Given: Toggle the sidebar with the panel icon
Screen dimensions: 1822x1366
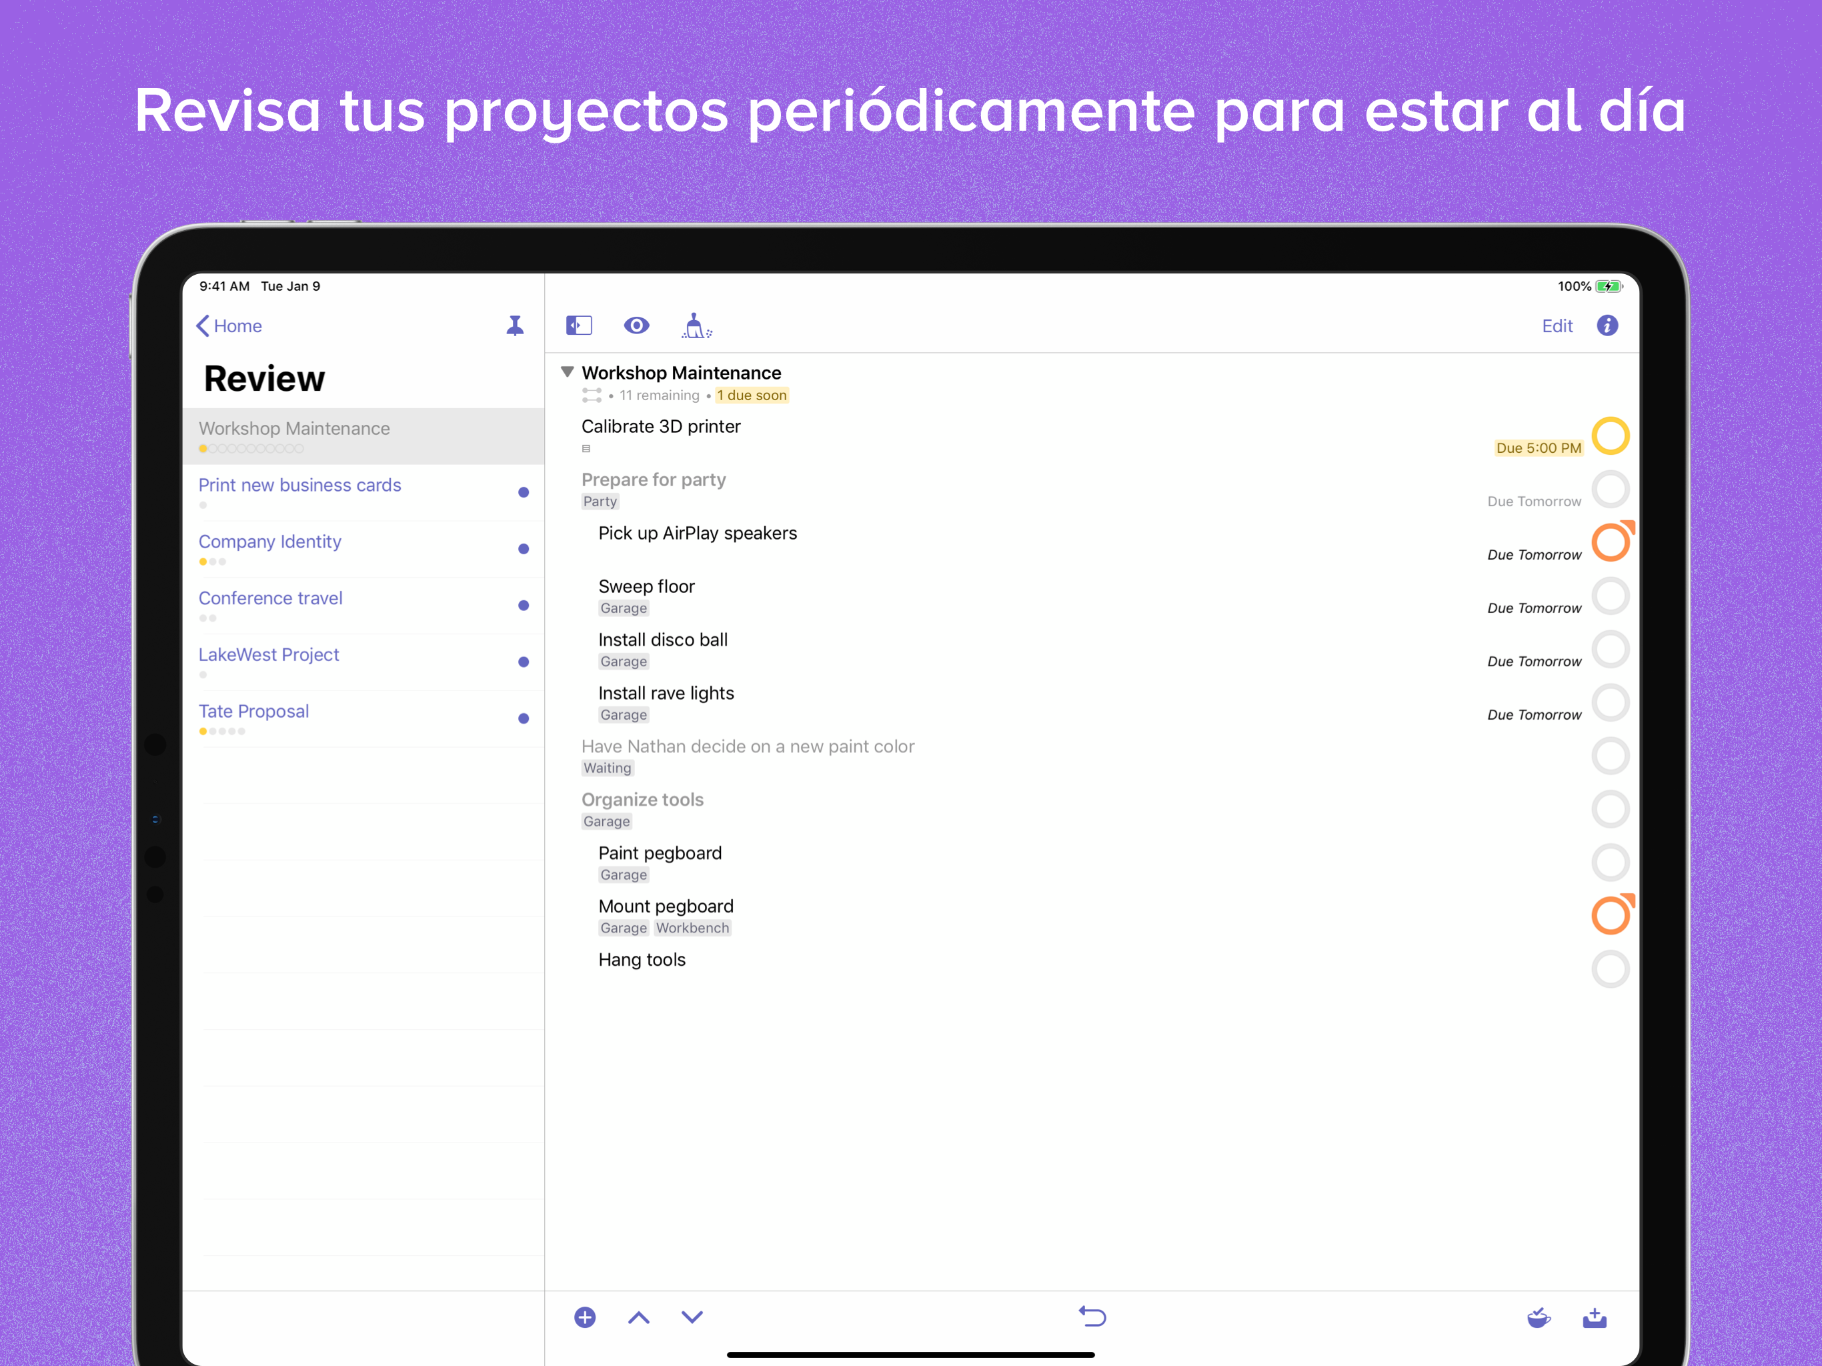Looking at the screenshot, I should point(579,325).
